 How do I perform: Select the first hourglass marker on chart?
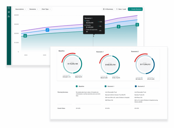119,27
